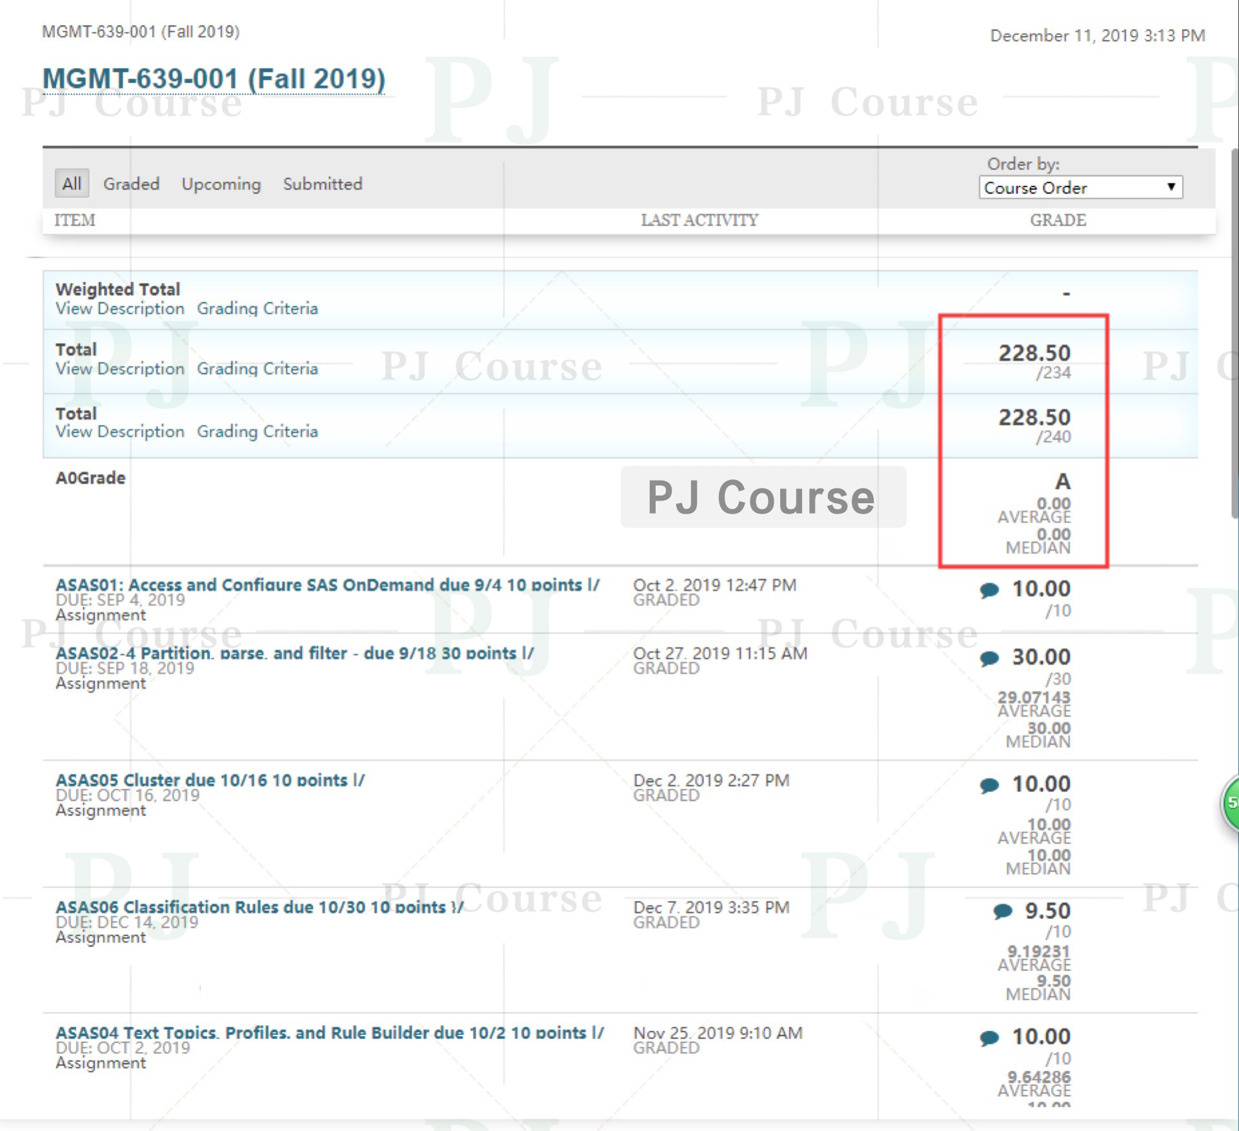Open the MGMT-639-001 (Fall 2019) course title link
Image resolution: width=1239 pixels, height=1131 pixels.
tap(214, 79)
